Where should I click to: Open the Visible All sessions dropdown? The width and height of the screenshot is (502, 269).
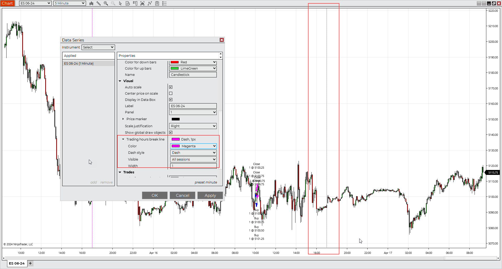pos(193,160)
